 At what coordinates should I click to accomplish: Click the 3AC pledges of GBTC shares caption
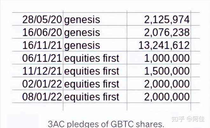point(106,124)
